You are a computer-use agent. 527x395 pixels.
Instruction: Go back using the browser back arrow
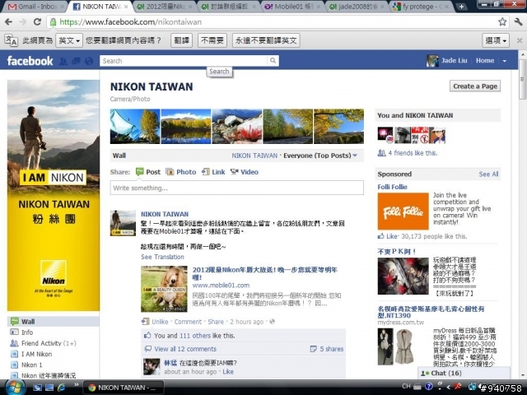(8, 22)
